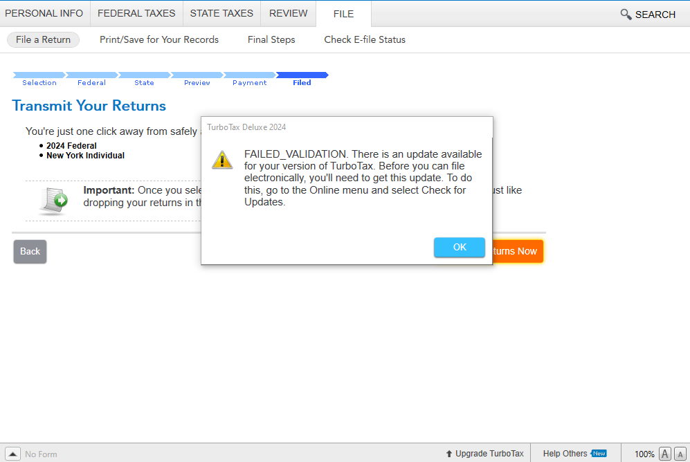Image resolution: width=690 pixels, height=462 pixels.
Task: Click the TurboTax Deluxe 2024 dialog title
Action: point(246,127)
